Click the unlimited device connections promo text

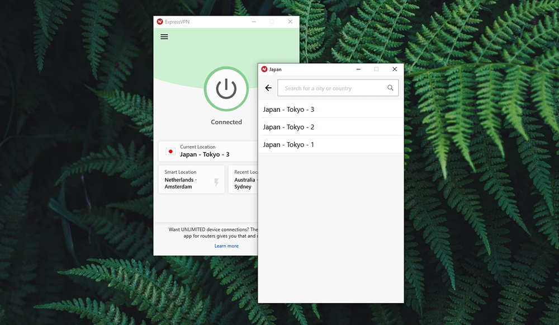(213, 233)
